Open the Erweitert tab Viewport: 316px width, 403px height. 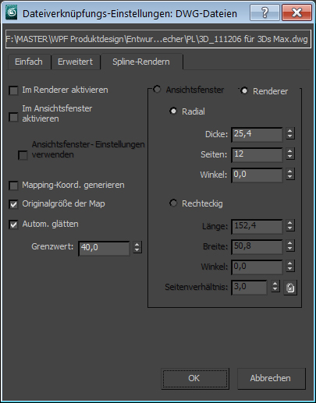(x=76, y=62)
